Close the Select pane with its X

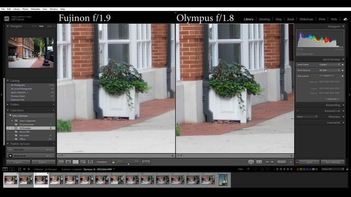tap(172, 155)
